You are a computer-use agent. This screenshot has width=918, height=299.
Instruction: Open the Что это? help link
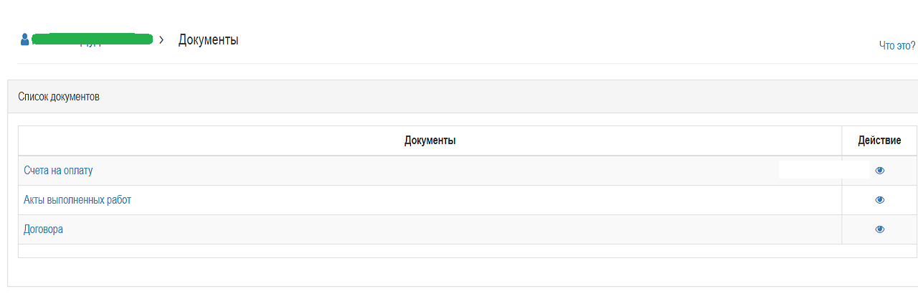(x=897, y=45)
